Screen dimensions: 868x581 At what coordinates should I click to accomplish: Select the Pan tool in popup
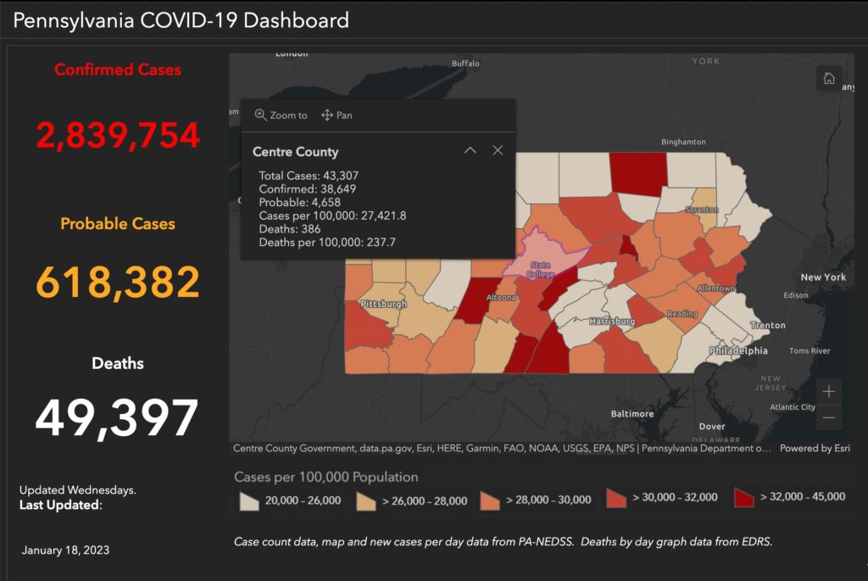pos(337,115)
